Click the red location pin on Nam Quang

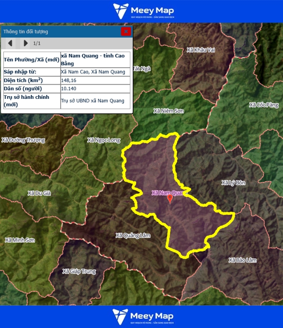coord(170,199)
